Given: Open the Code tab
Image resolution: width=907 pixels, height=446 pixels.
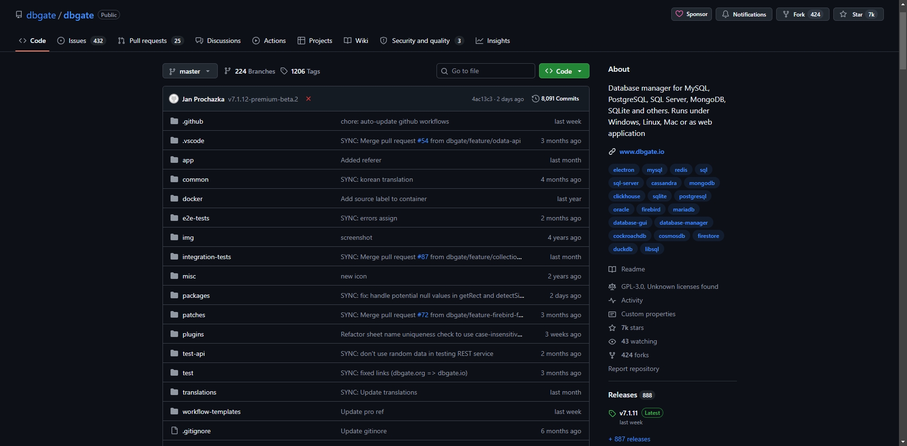Looking at the screenshot, I should pyautogui.click(x=32, y=41).
